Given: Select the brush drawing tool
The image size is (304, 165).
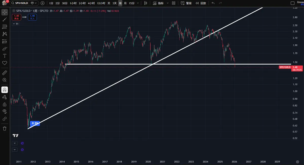Looking at the screenshot, I should click(5, 49).
